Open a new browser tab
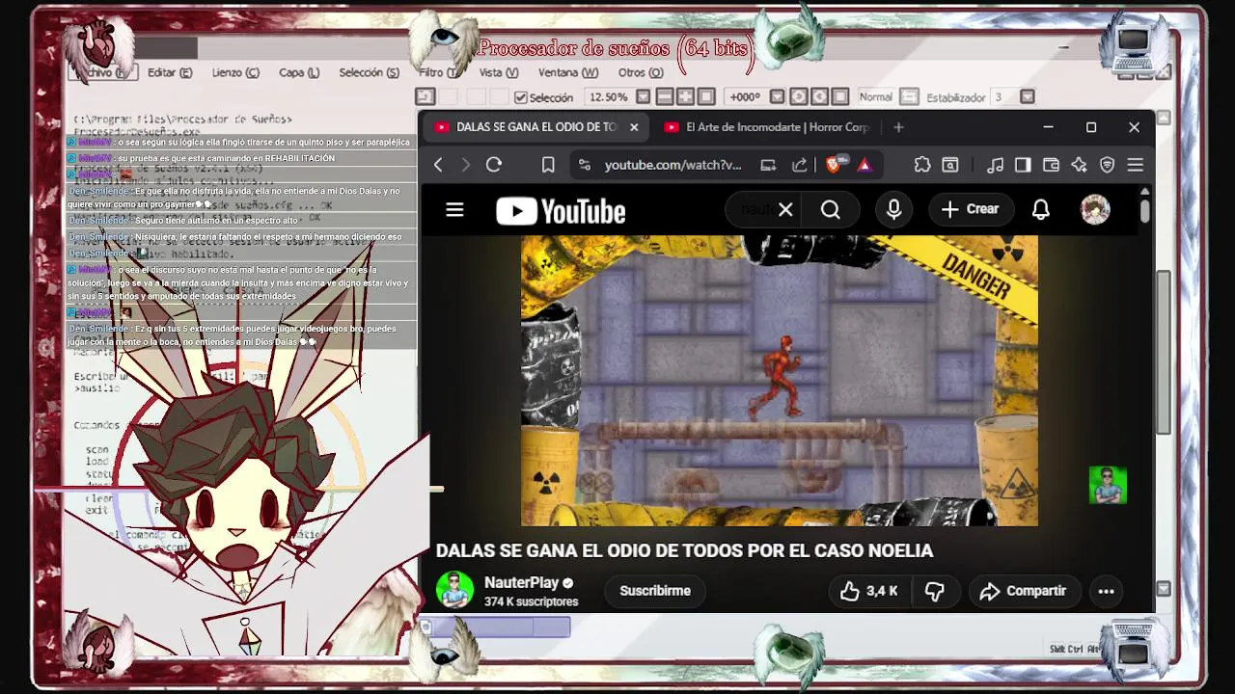The width and height of the screenshot is (1235, 694). click(898, 127)
